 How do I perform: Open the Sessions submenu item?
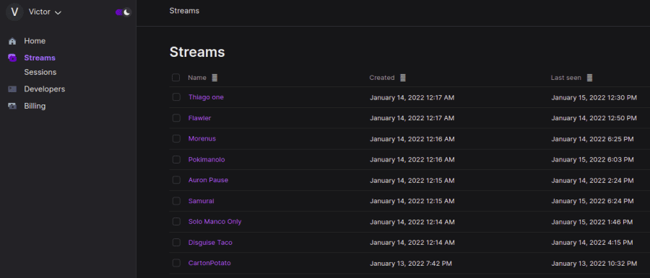(40, 72)
